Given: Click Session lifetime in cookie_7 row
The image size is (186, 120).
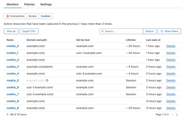Looking at the screenshot, I should pyautogui.click(x=131, y=94).
